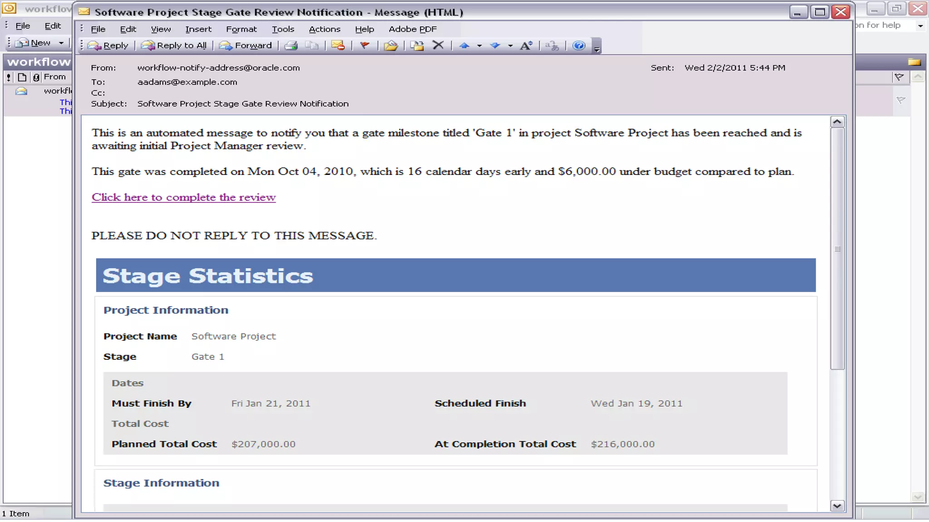Screen dimensions: 929x522
Task: Click Reply to All in the toolbar
Action: pos(174,45)
